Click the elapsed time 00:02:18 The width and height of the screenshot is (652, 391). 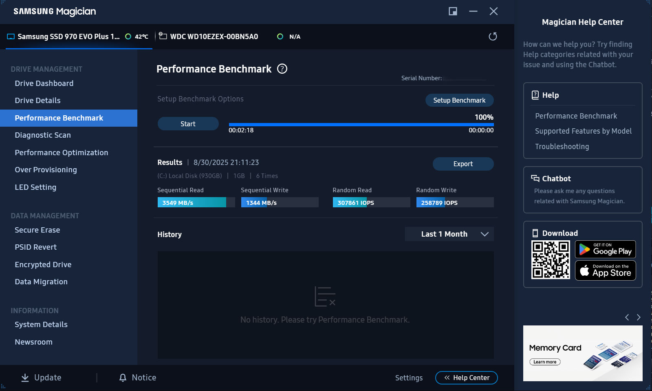(x=241, y=130)
